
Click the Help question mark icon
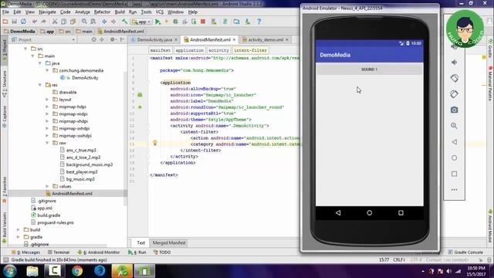pyautogui.click(x=259, y=22)
